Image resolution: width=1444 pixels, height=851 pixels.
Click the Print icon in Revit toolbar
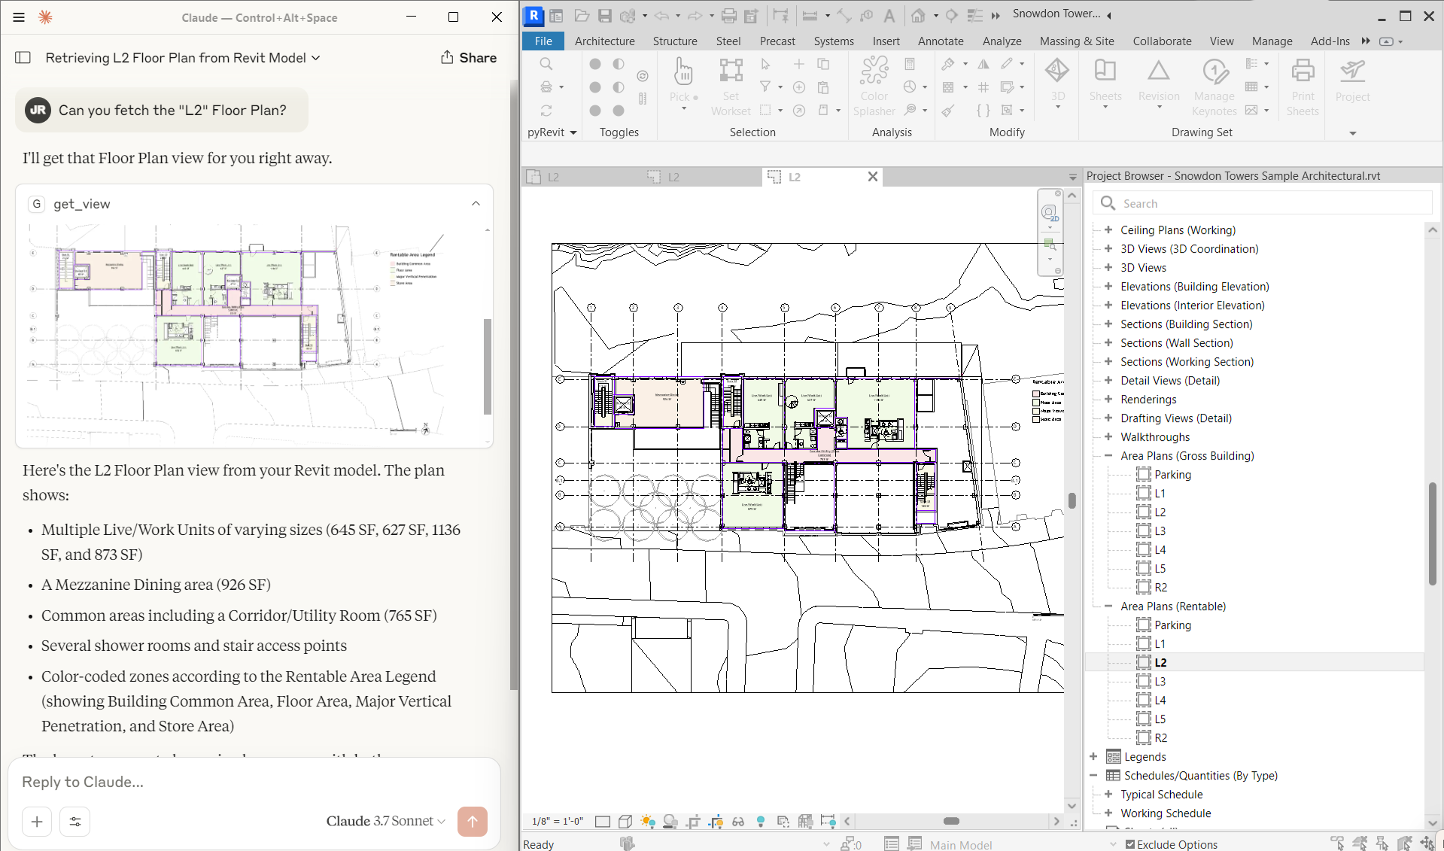click(728, 16)
